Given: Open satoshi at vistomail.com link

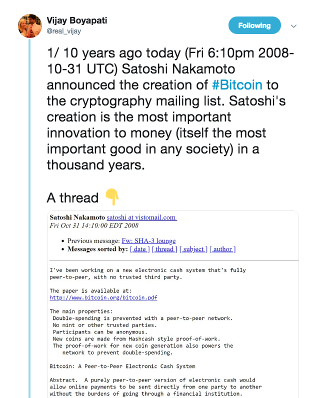Looking at the screenshot, I should [x=141, y=217].
